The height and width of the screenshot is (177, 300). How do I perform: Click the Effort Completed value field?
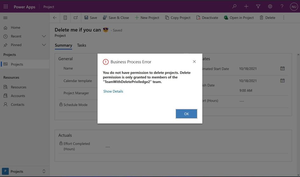(x=108, y=147)
